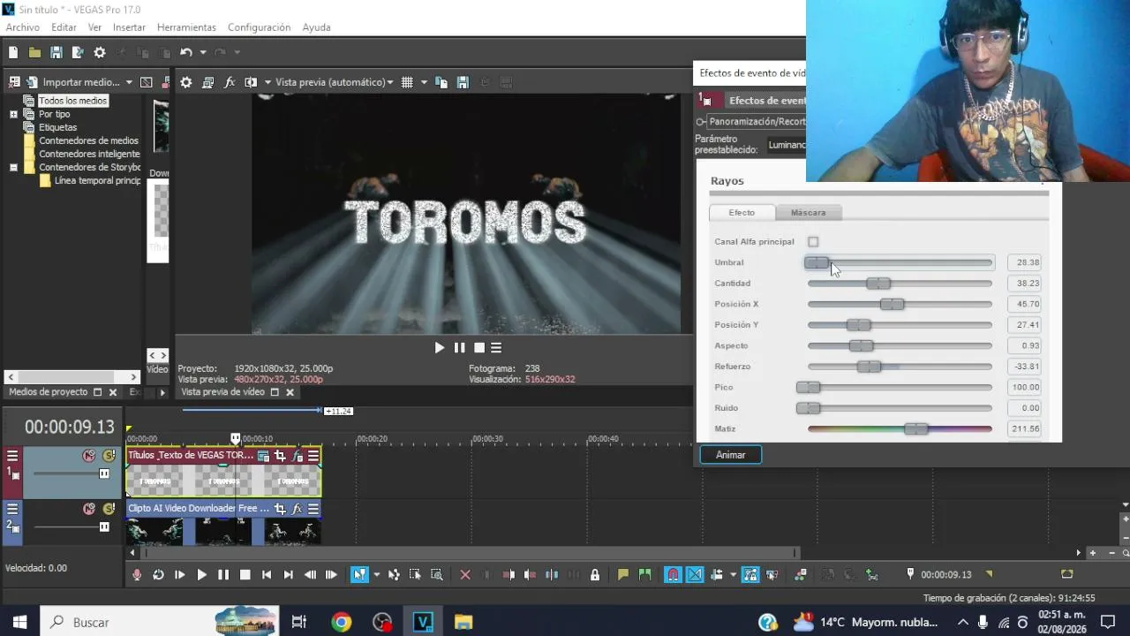
Task: Undo the last action
Action: [x=185, y=53]
